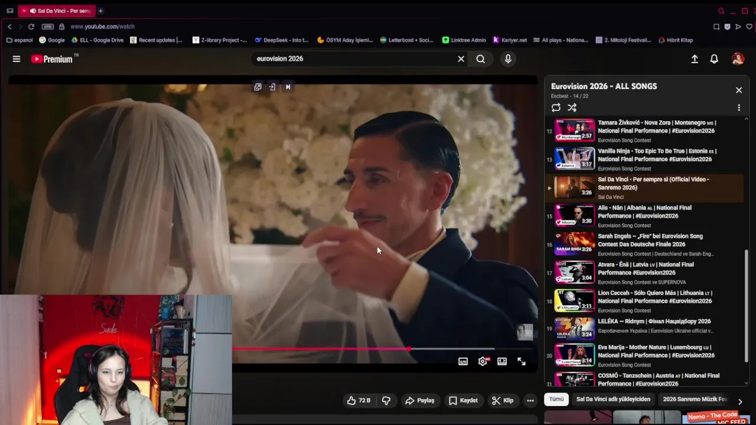
Task: Play Sarah Engels - Fire playlist entry
Action: click(645, 244)
